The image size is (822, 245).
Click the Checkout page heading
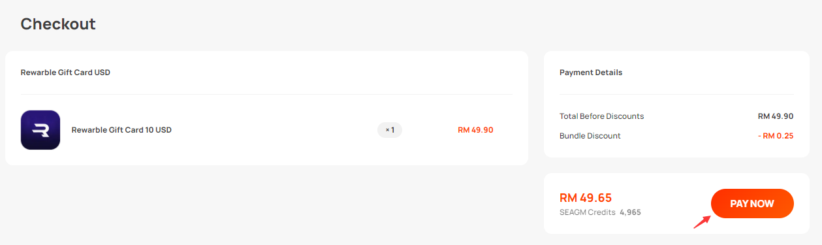tap(58, 24)
